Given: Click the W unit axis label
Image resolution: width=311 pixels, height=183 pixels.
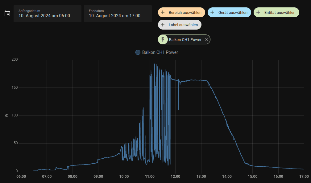Looking at the screenshot, I should pyautogui.click(x=7, y=115).
